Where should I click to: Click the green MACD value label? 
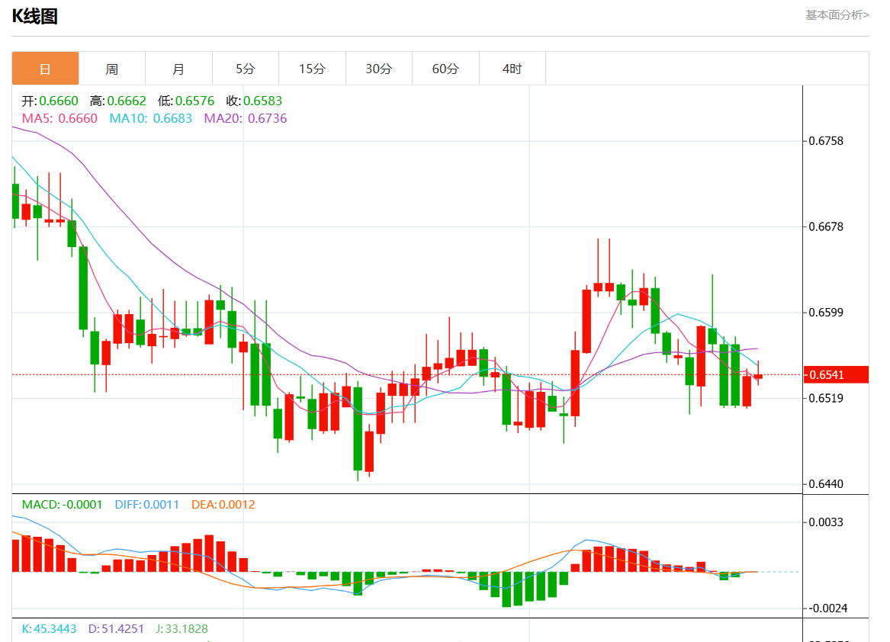point(62,504)
